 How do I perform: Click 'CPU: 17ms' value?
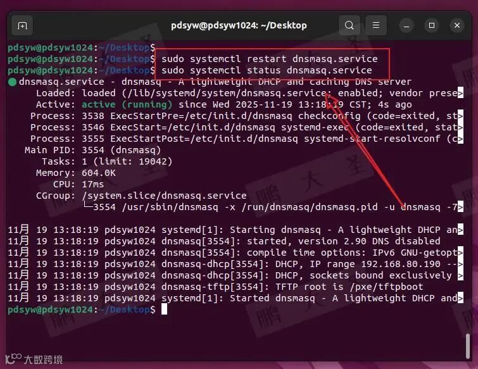pyautogui.click(x=92, y=184)
